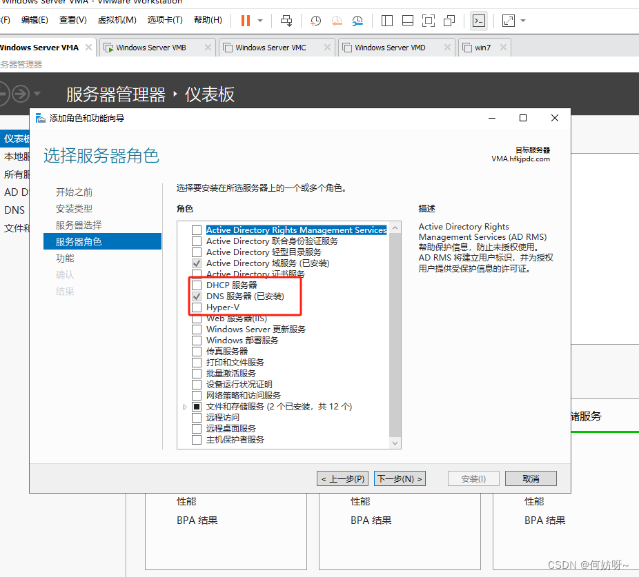Check the DHCP 服务器 role checkbox
The width and height of the screenshot is (639, 577).
(x=197, y=285)
